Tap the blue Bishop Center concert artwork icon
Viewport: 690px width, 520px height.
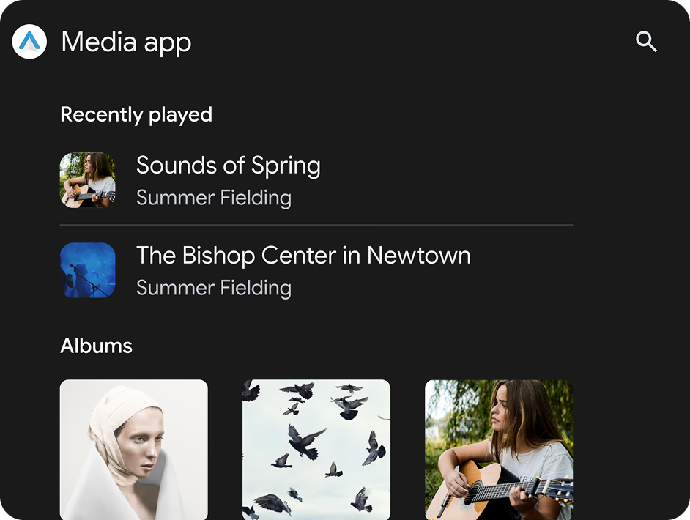[87, 270]
